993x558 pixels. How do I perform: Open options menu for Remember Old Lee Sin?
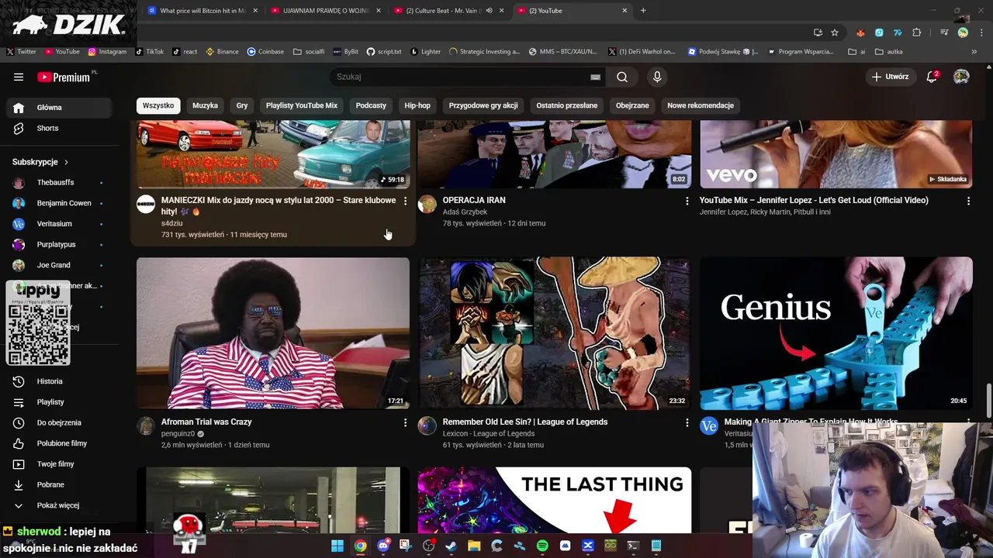687,422
